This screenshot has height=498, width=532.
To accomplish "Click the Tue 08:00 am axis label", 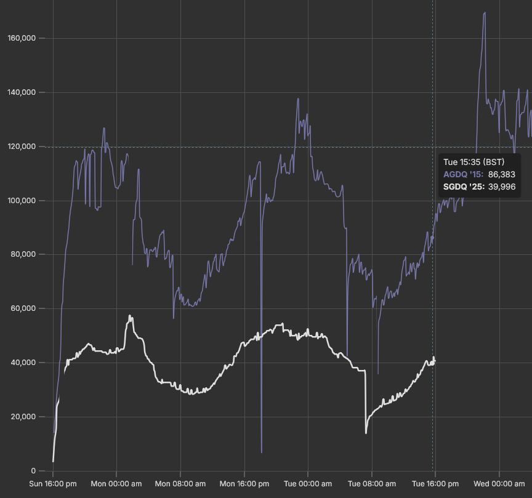I will pos(372,484).
